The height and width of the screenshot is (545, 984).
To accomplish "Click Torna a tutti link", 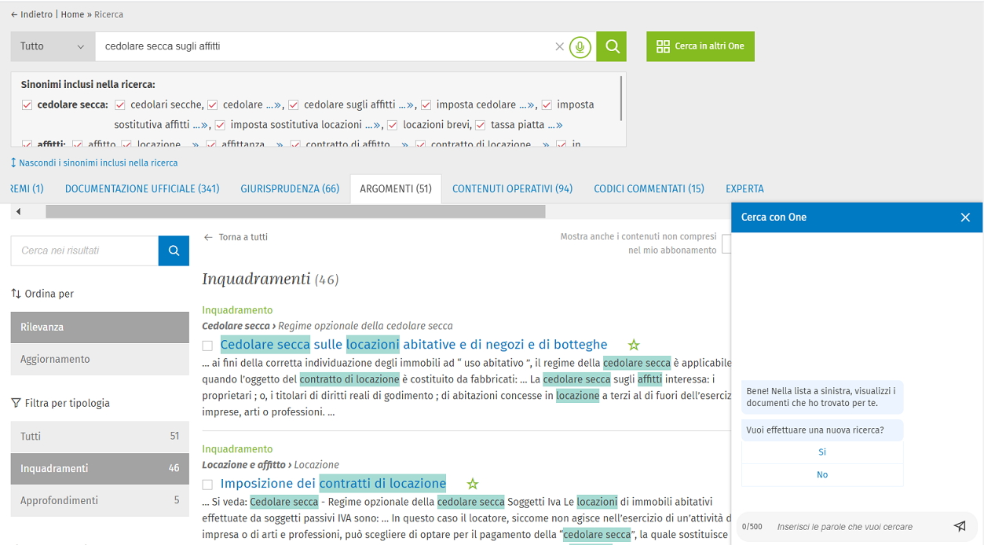I will click(x=236, y=237).
